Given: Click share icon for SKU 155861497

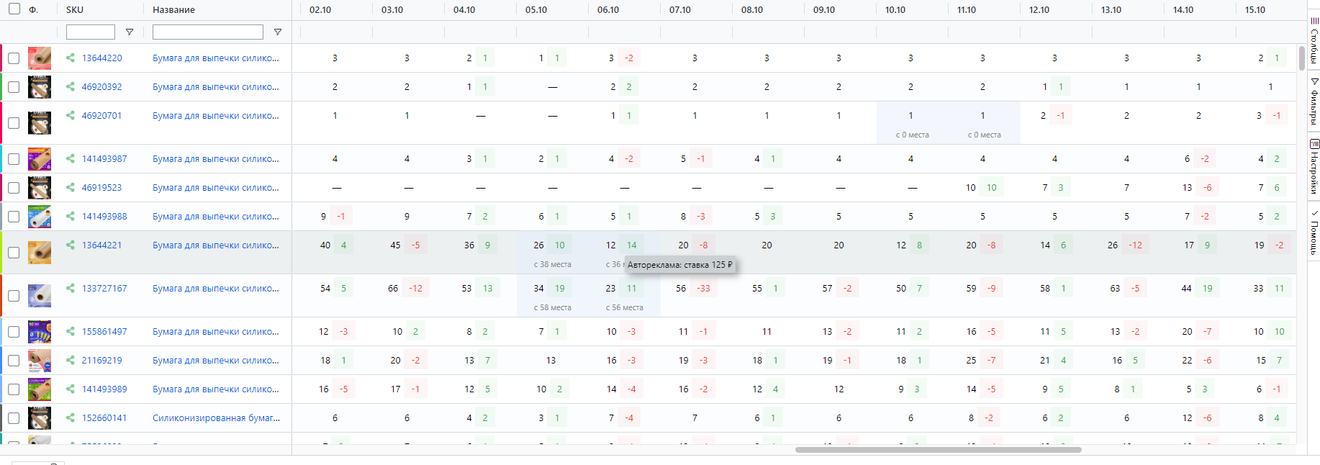Looking at the screenshot, I should pos(71,331).
